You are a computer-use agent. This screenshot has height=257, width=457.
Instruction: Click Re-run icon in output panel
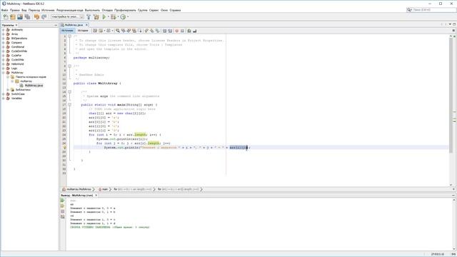(x=62, y=201)
